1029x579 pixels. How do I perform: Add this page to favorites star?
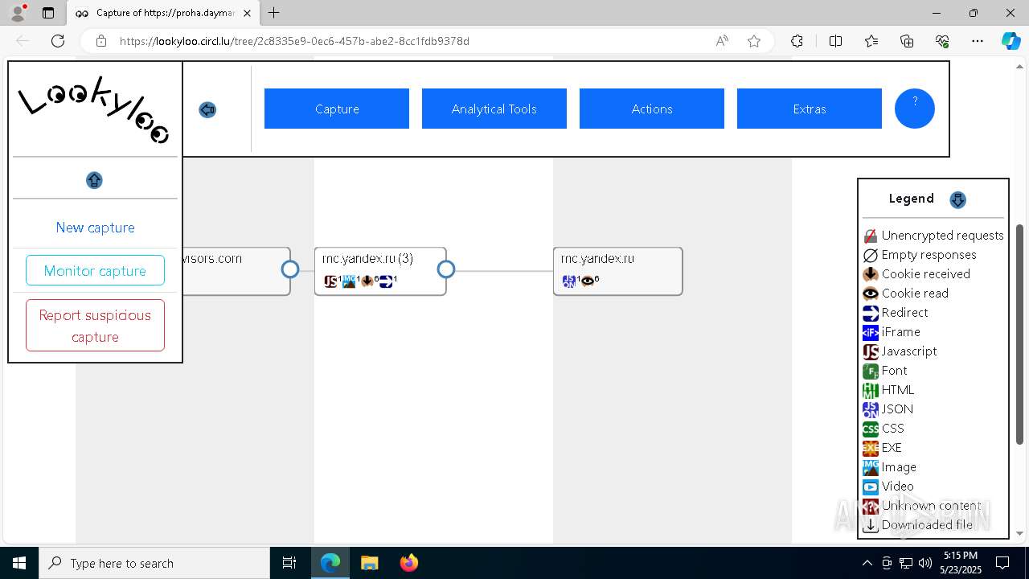[x=754, y=41]
